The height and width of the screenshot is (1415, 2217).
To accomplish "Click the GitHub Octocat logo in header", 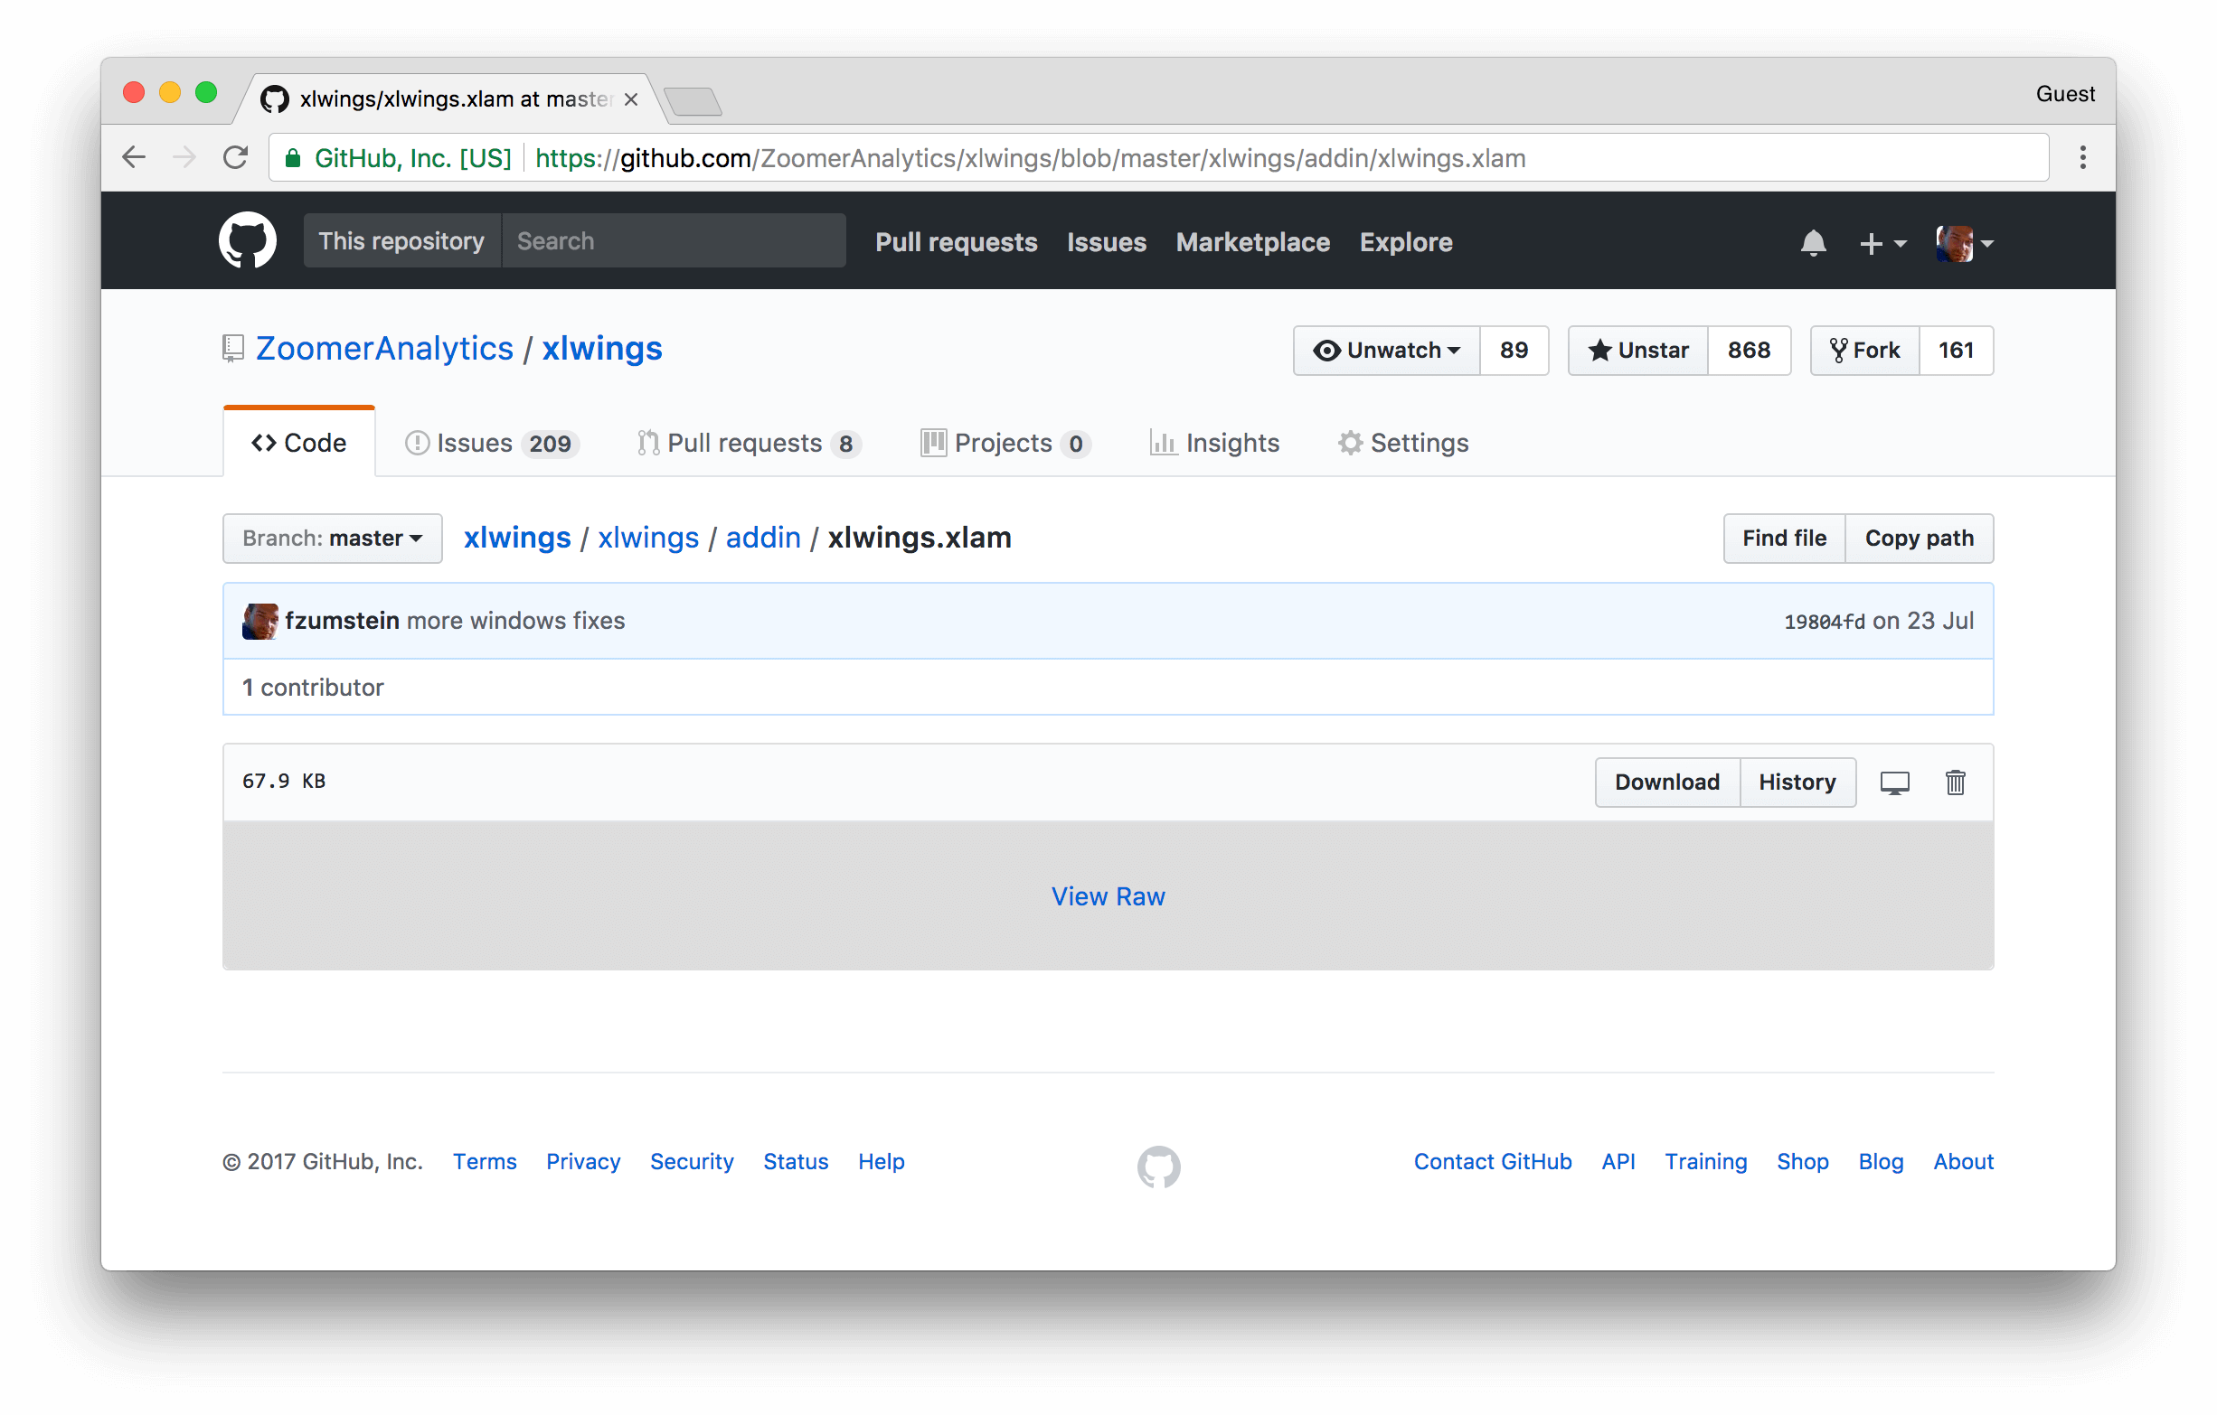I will pyautogui.click(x=247, y=241).
